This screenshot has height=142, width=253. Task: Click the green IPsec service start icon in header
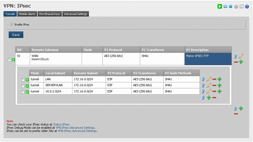tap(220, 6)
